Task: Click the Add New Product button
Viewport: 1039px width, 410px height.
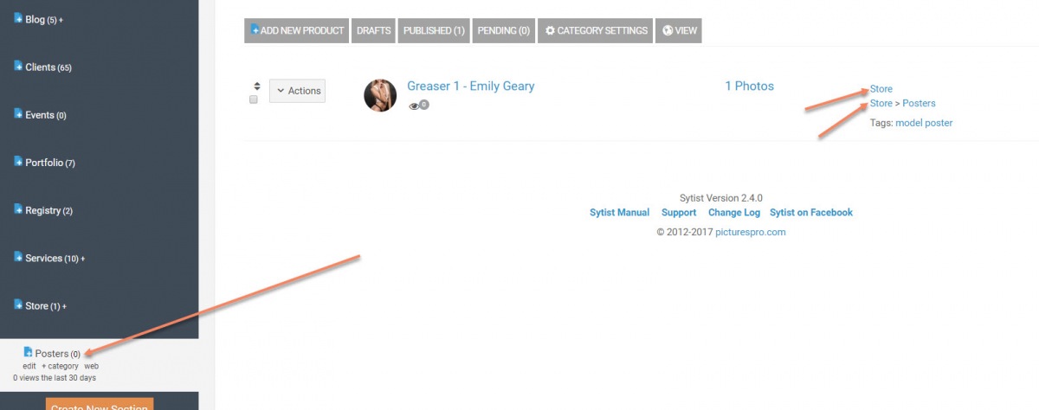Action: (297, 30)
